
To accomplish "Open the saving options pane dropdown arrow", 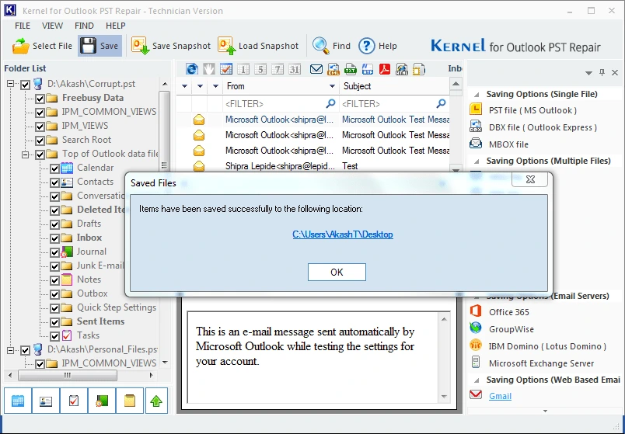I will [588, 73].
